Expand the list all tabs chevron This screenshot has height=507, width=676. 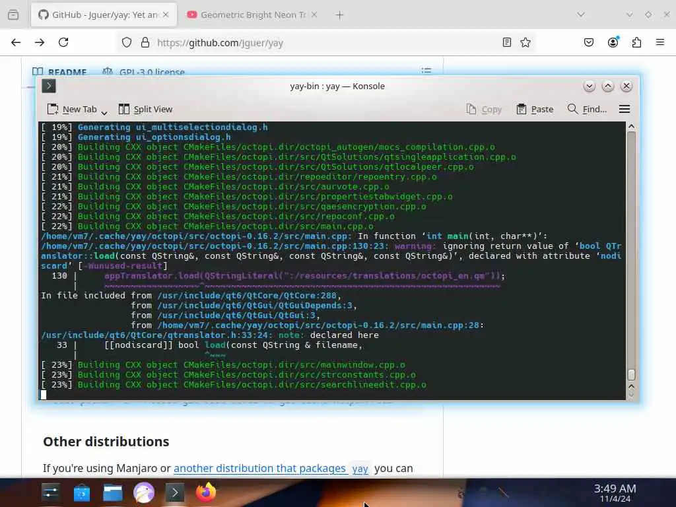(581, 15)
